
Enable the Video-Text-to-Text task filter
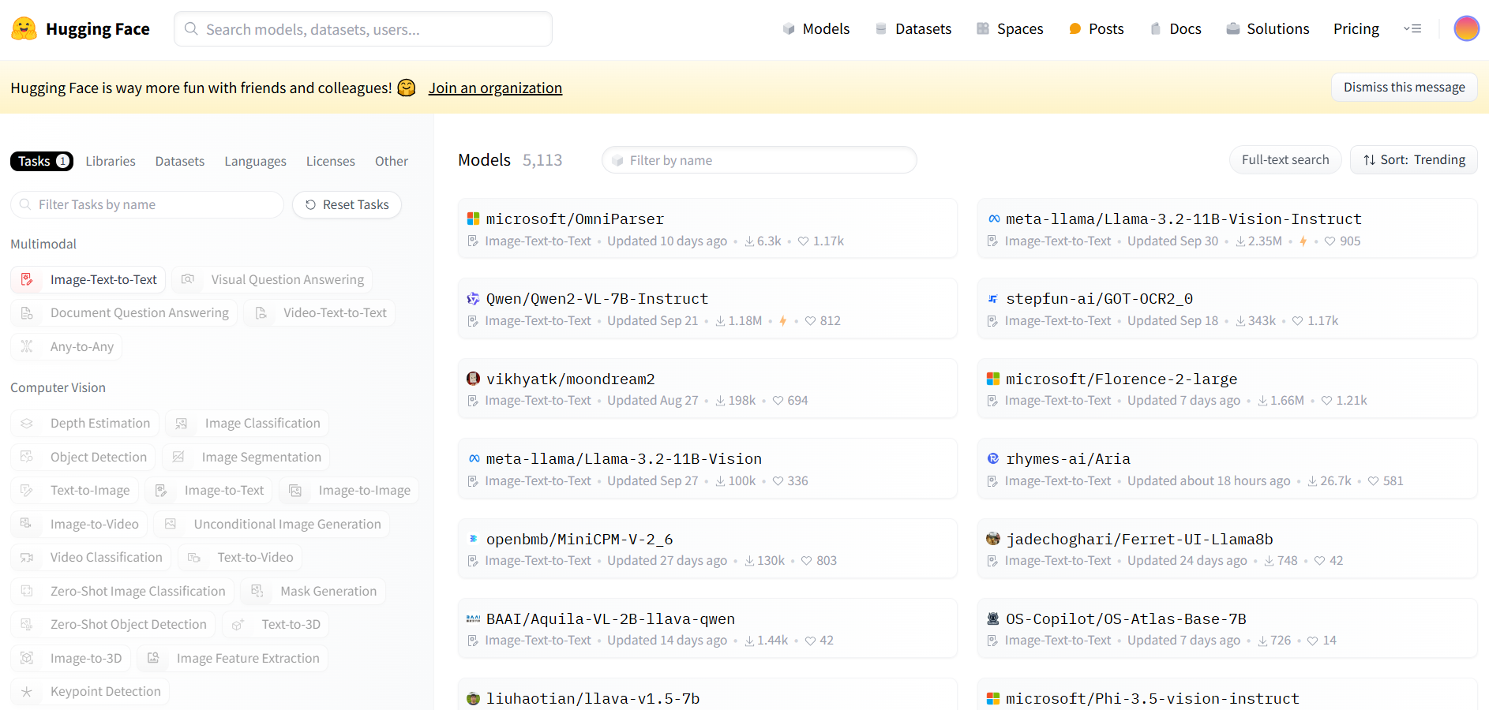[x=320, y=312]
